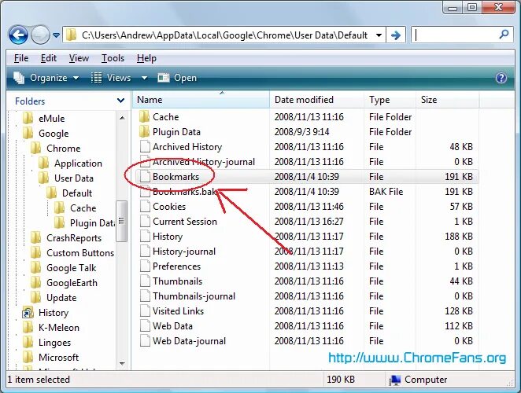
Task: Select Microsoft folder in the tree
Action: click(x=50, y=358)
